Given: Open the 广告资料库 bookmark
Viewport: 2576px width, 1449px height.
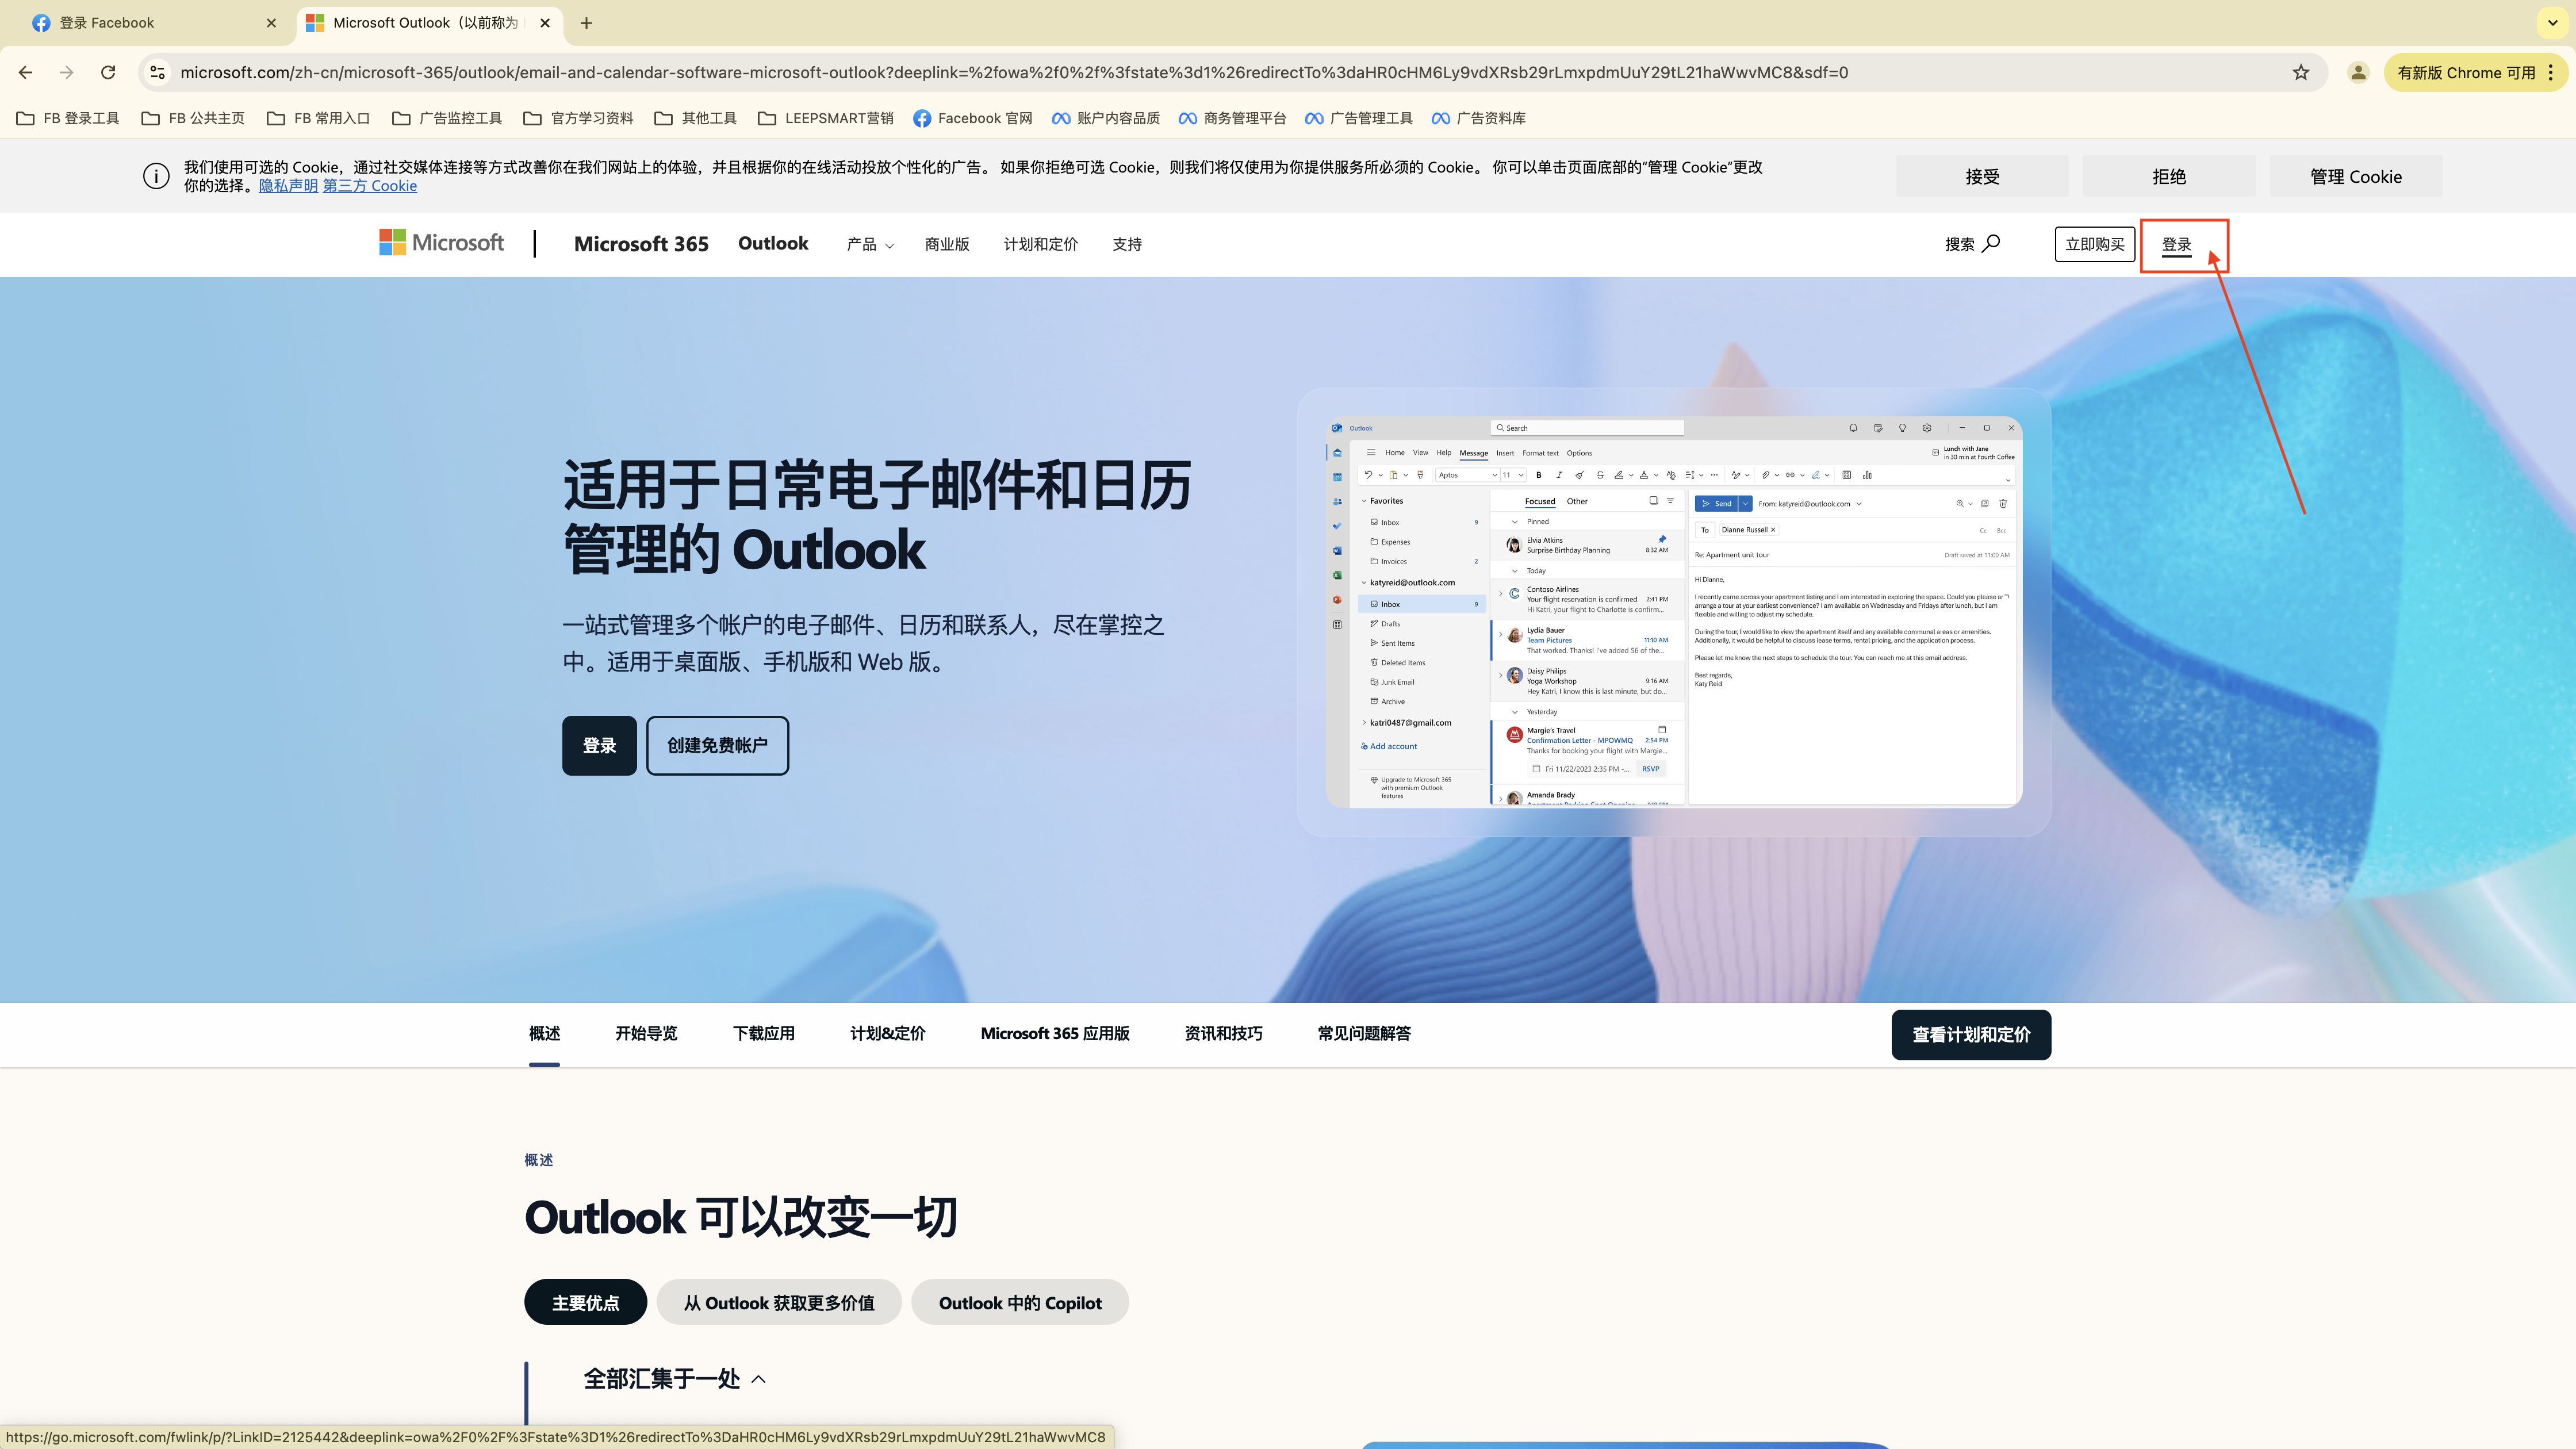Looking at the screenshot, I should tap(1479, 118).
